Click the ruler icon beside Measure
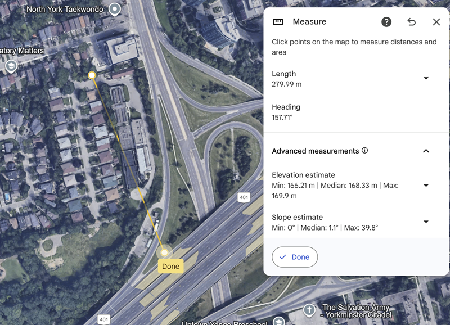This screenshot has width=450, height=325. [x=278, y=22]
